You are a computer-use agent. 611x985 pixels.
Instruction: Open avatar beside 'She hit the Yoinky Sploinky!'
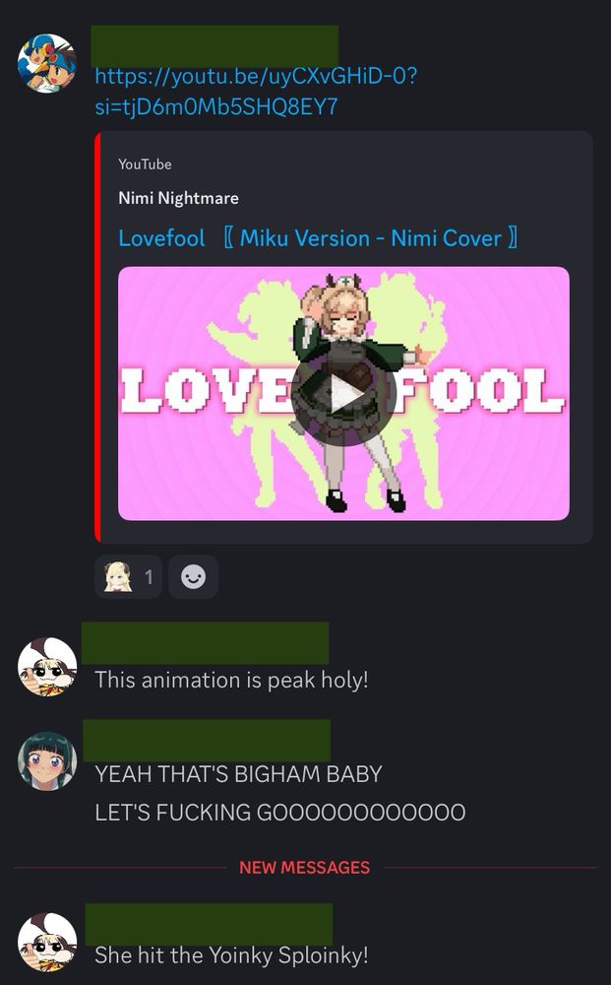(x=47, y=943)
